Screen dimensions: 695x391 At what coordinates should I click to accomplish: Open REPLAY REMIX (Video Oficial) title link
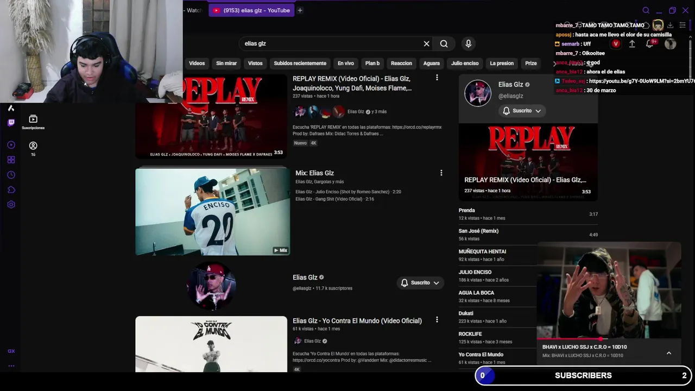tap(352, 83)
